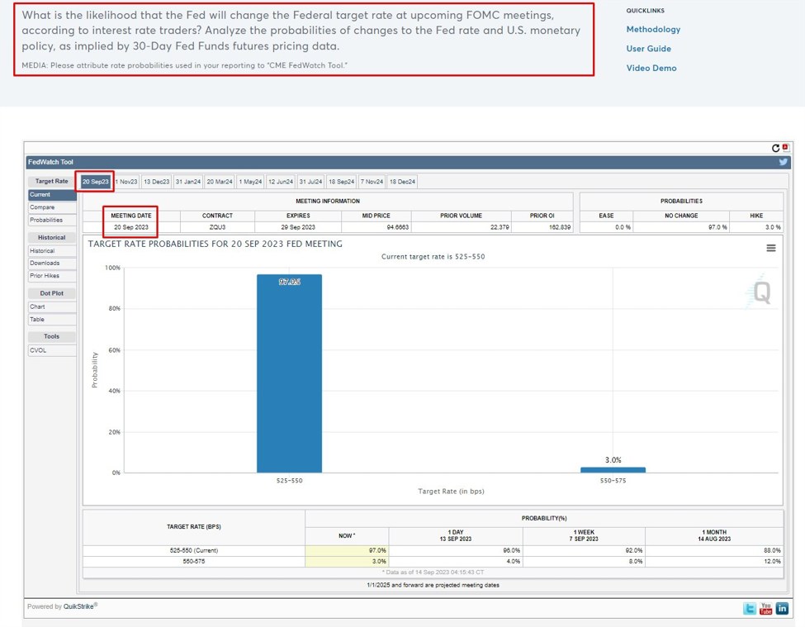Open the 13 Dec23 meeting tab
This screenshot has width=805, height=627.
tap(155, 181)
